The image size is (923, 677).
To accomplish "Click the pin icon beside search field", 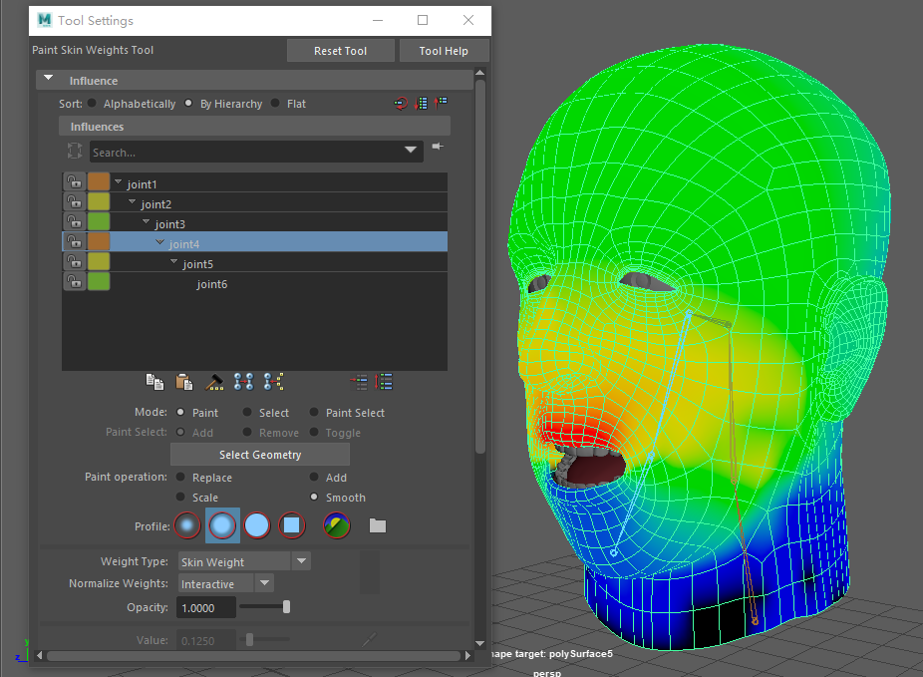I will [x=438, y=148].
